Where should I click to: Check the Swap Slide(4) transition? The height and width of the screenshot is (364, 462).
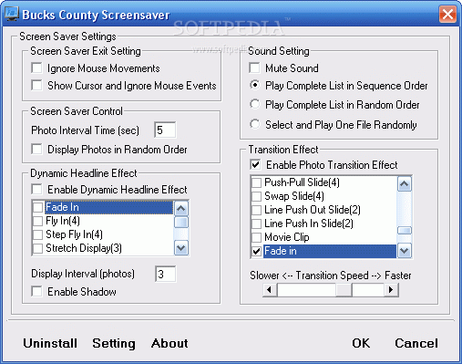pos(257,196)
